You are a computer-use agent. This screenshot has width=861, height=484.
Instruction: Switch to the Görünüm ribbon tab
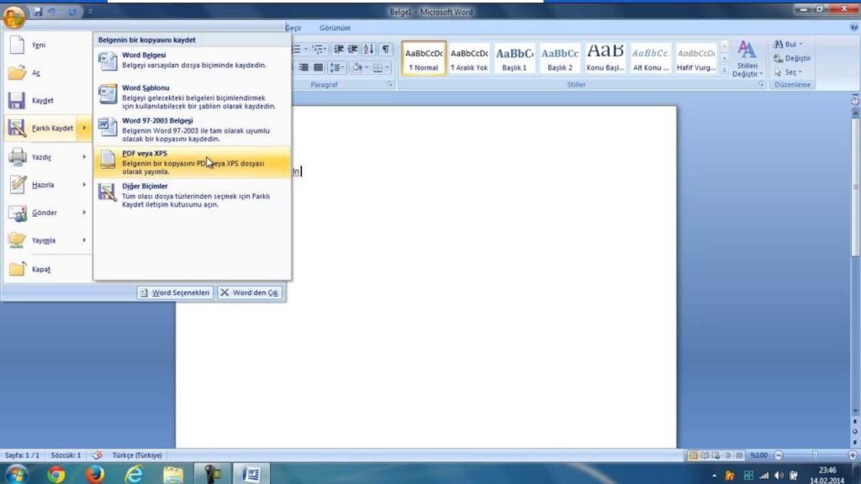(x=335, y=28)
